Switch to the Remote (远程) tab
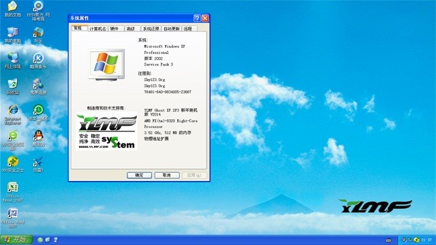436x245 pixels. click(189, 29)
